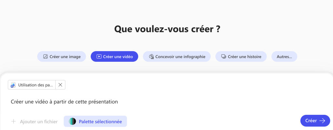
Task: Choose the Concevoir une infographie label
Action: point(180,57)
